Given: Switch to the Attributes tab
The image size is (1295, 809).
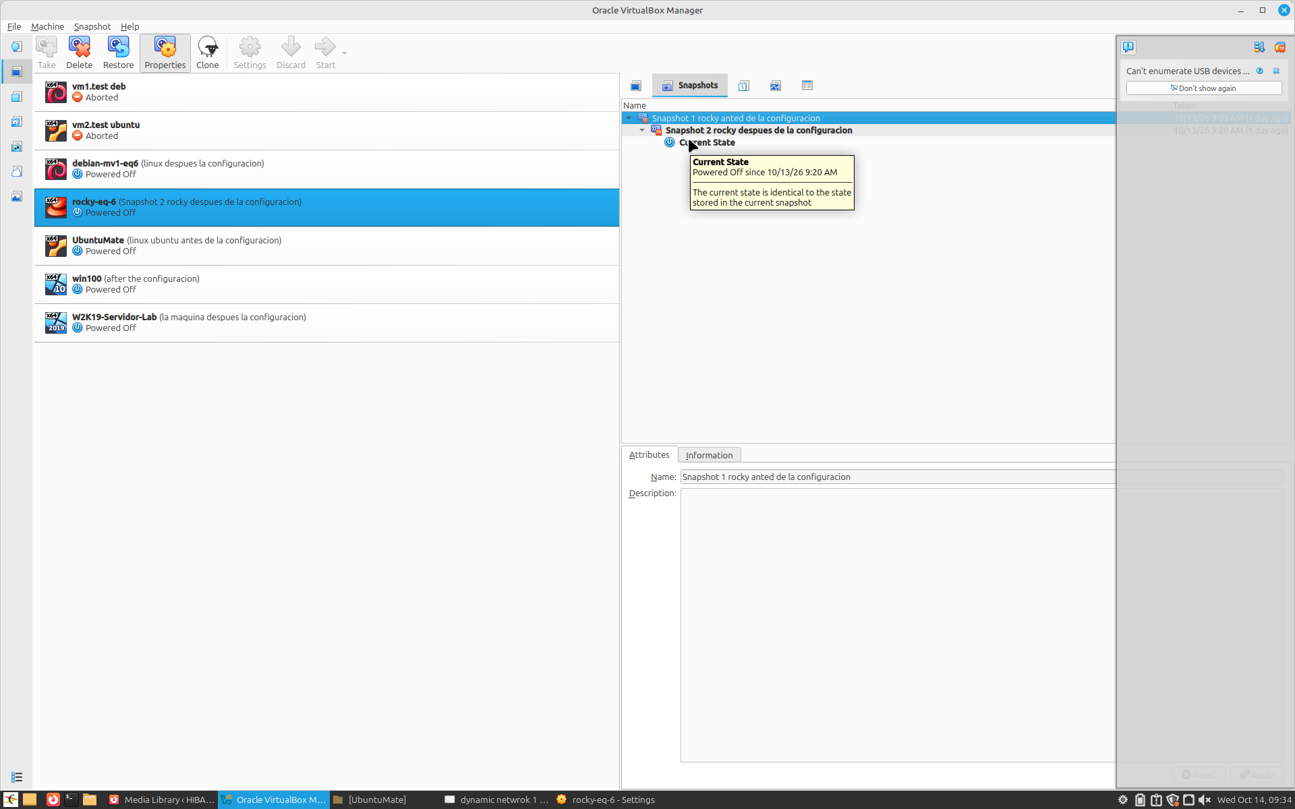Looking at the screenshot, I should coord(649,455).
